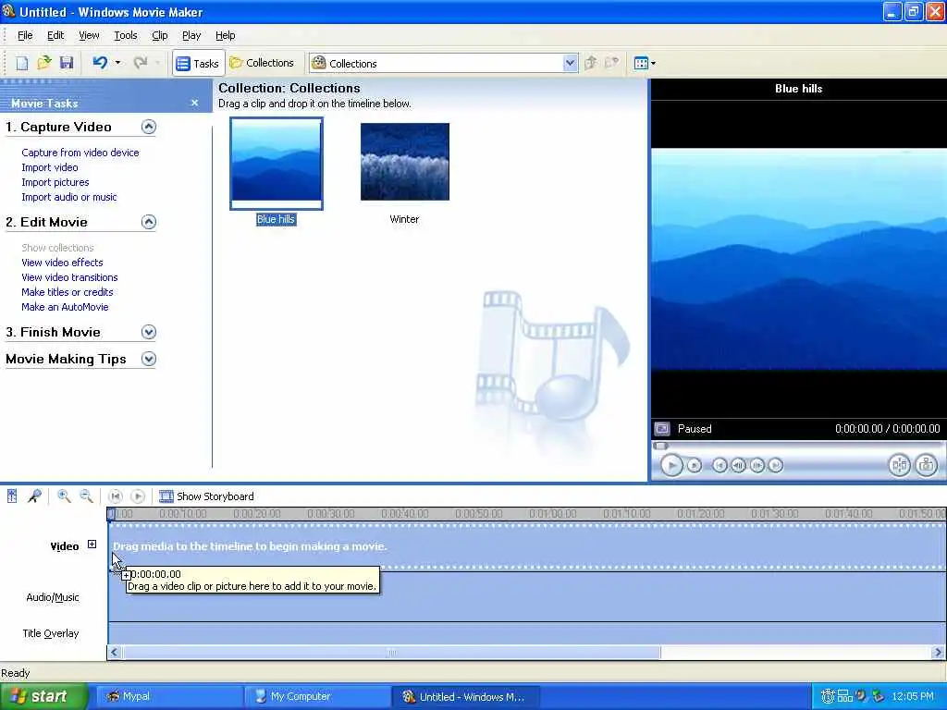Click the Narrate Timeline microphone icon
The width and height of the screenshot is (947, 710).
[34, 496]
